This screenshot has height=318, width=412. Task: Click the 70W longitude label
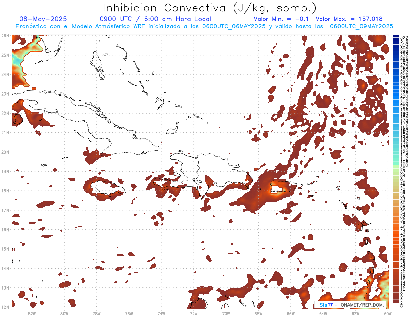coord(226,313)
